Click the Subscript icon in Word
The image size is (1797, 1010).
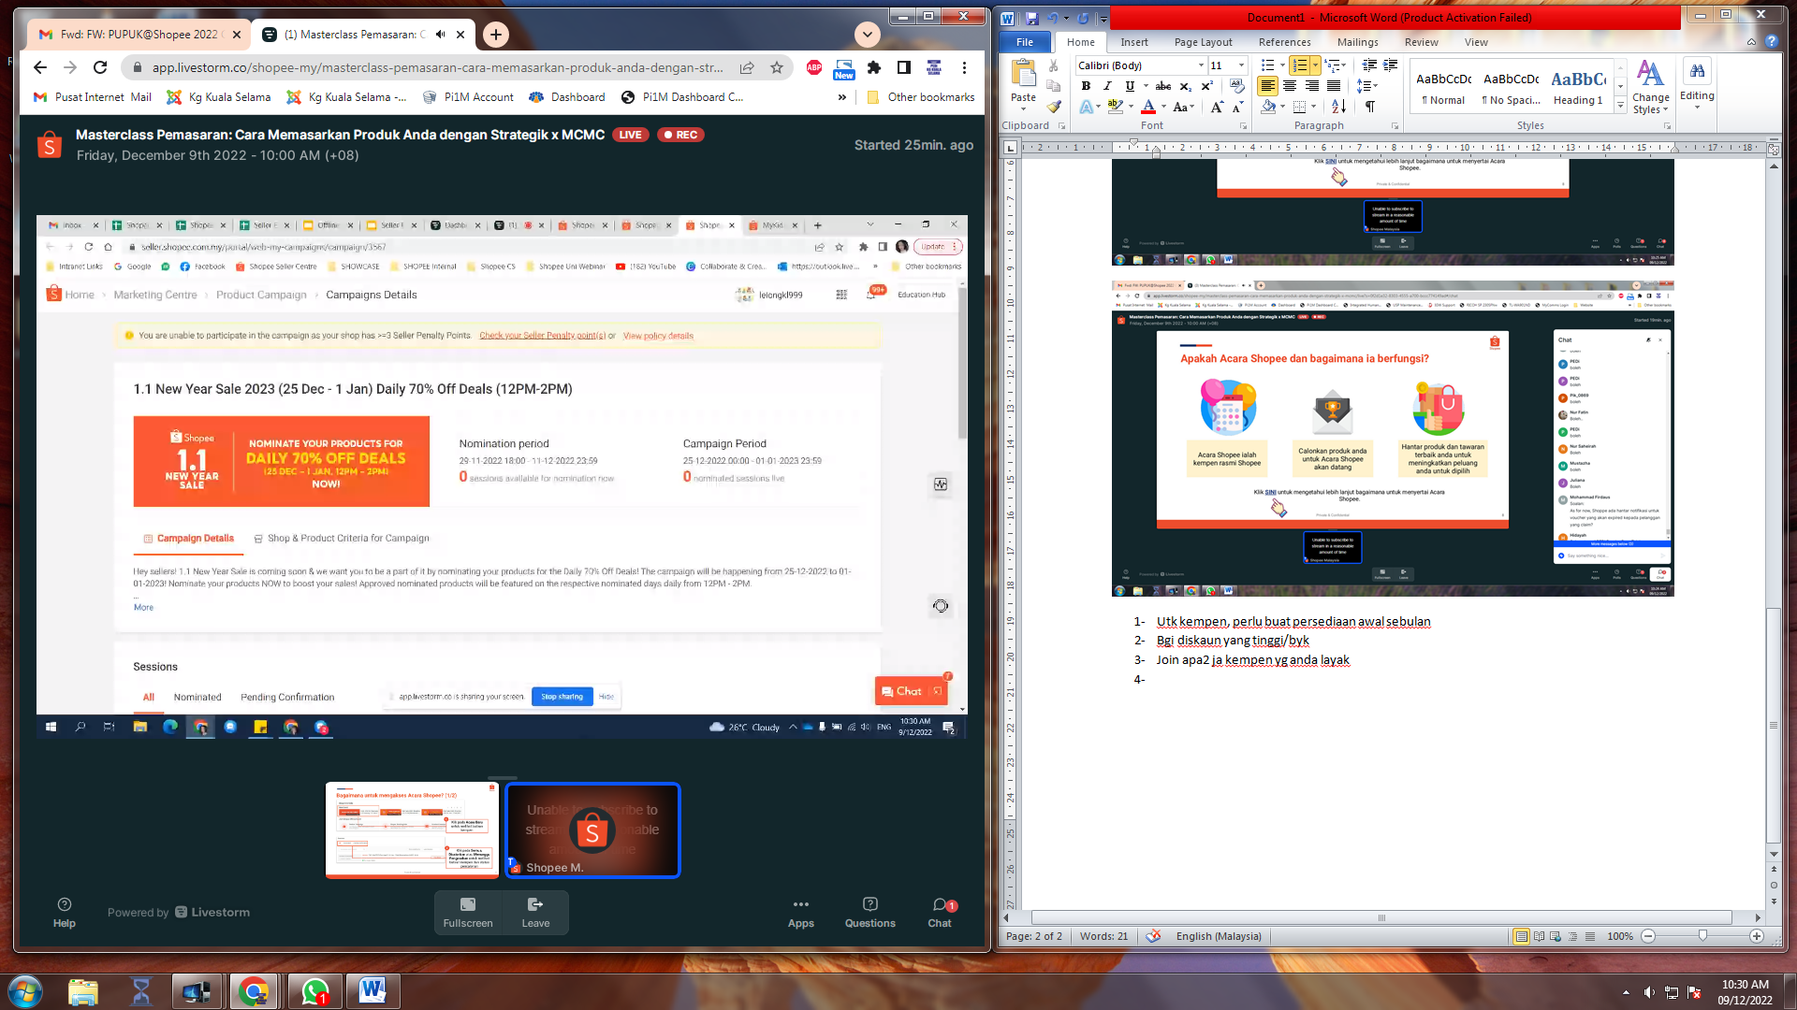[x=1185, y=86]
